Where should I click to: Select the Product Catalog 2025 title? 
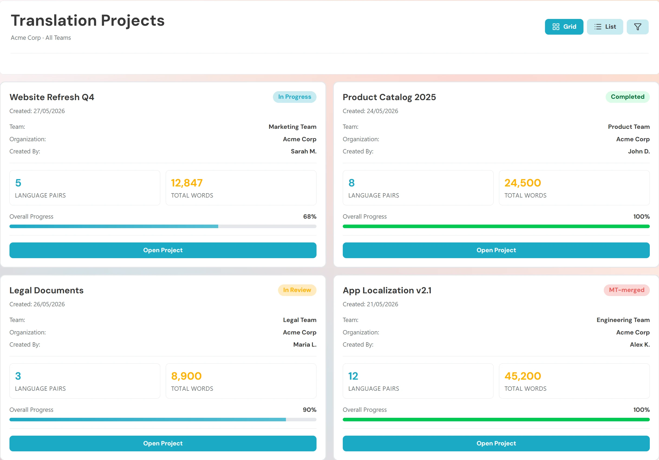pos(389,97)
